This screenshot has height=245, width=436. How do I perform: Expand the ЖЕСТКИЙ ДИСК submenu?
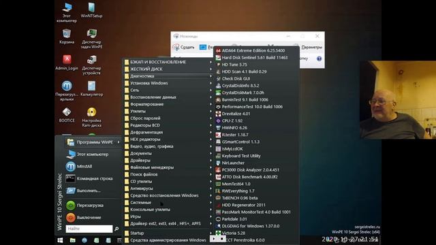(x=168, y=69)
